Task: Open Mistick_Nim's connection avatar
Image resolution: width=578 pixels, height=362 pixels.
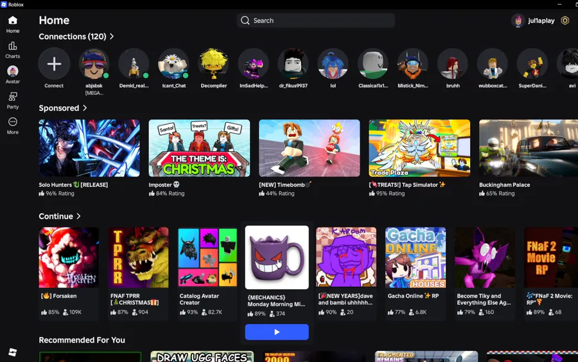Action: point(412,64)
